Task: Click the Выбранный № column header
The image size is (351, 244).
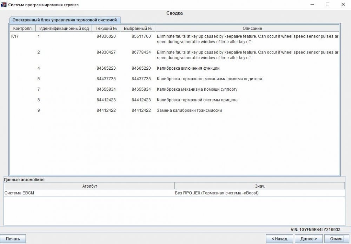Action: pyautogui.click(x=138, y=28)
